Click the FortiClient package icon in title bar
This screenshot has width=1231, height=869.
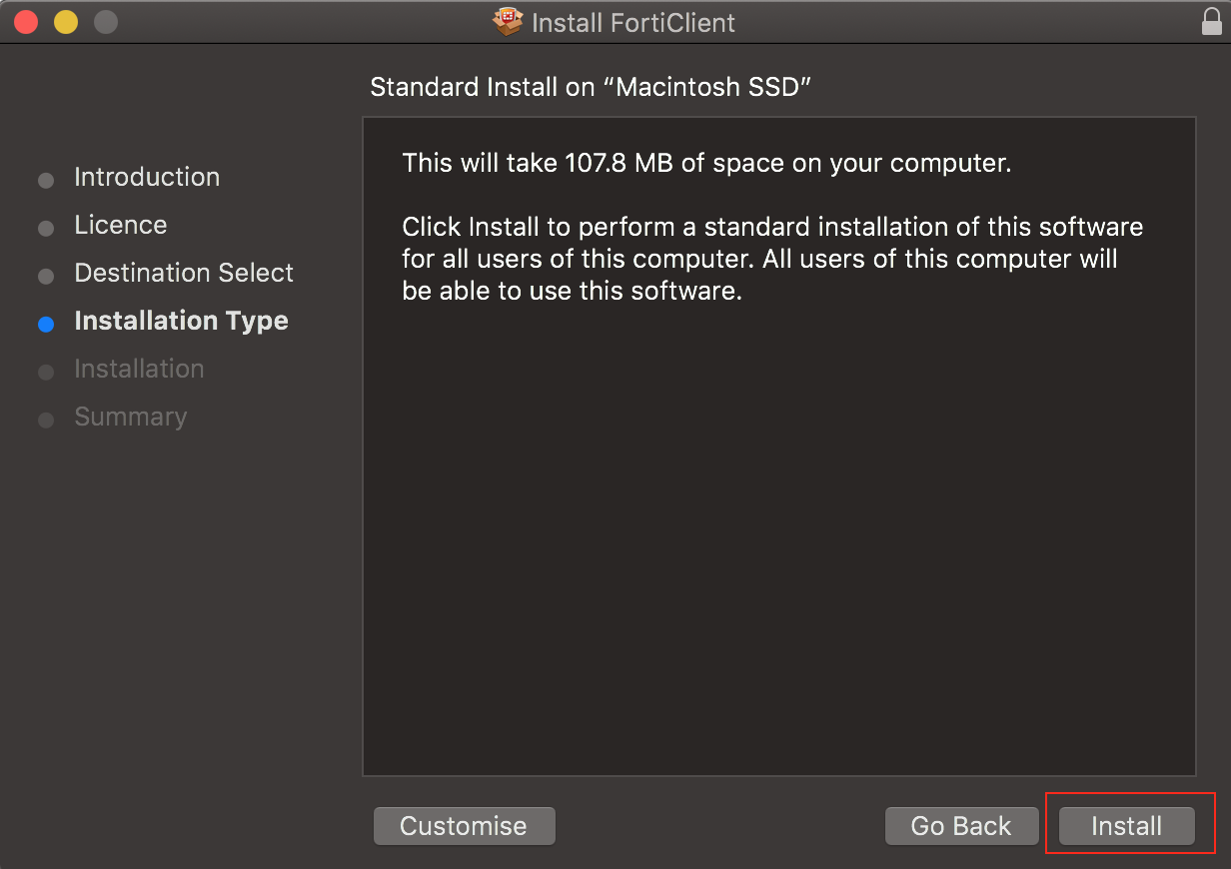pyautogui.click(x=508, y=22)
